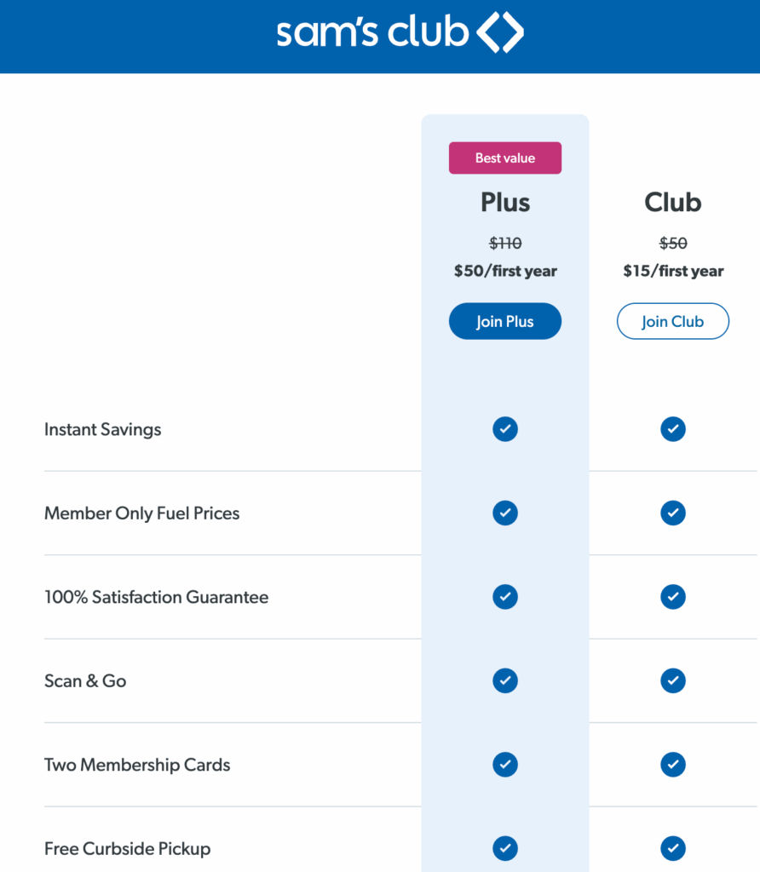Image resolution: width=760 pixels, height=872 pixels.
Task: Click the Scan & Go feature label
Action: click(85, 681)
